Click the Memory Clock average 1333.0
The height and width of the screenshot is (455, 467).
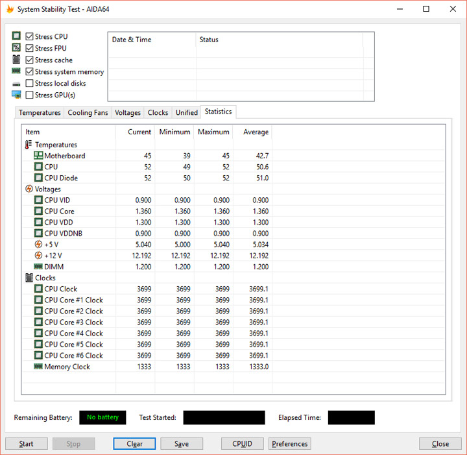259,367
